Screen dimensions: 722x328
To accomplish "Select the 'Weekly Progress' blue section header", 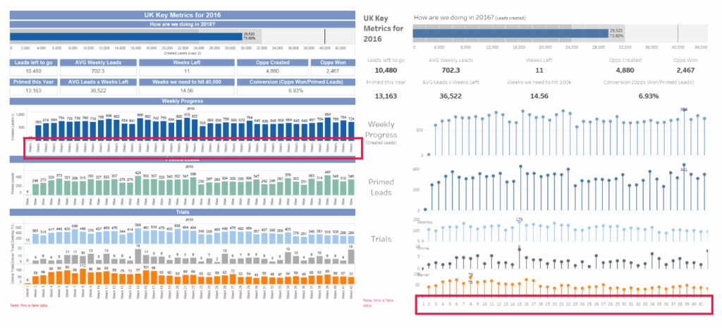I will [183, 100].
